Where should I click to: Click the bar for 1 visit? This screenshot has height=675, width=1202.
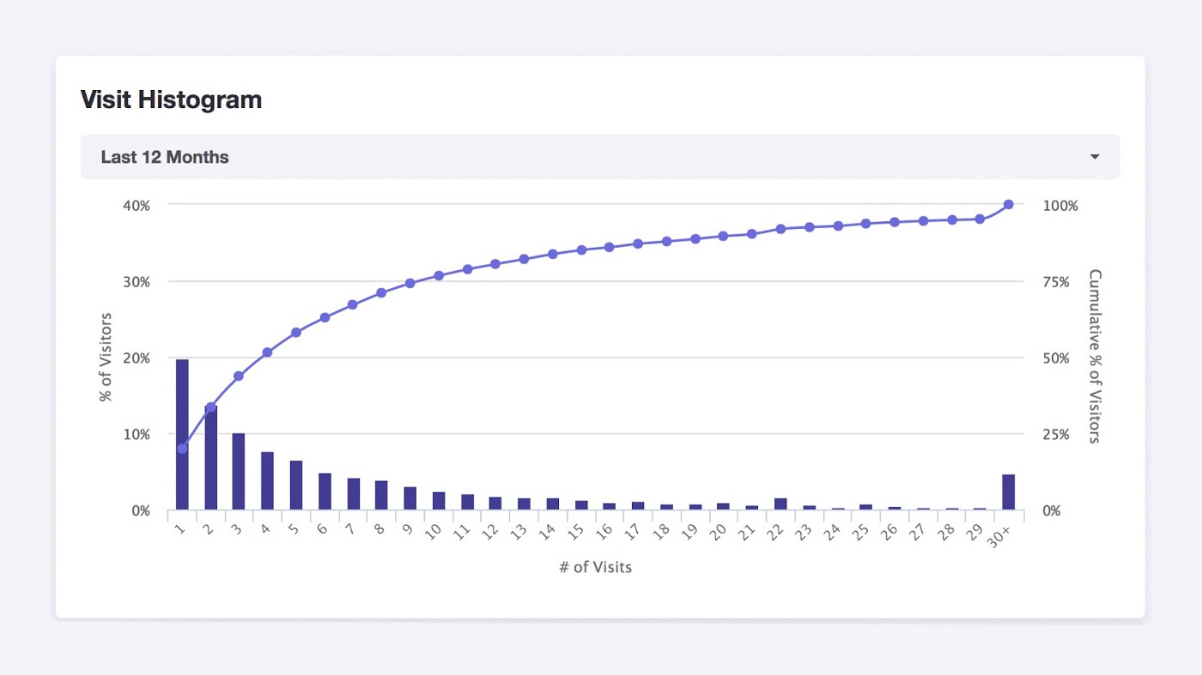coord(182,434)
